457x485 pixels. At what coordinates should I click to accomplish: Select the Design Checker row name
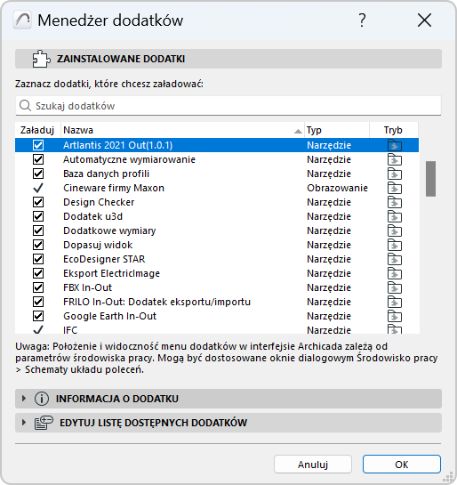pos(99,202)
